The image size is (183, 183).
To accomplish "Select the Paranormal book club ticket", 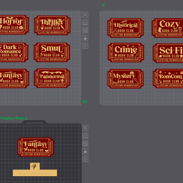I will click(x=52, y=78).
